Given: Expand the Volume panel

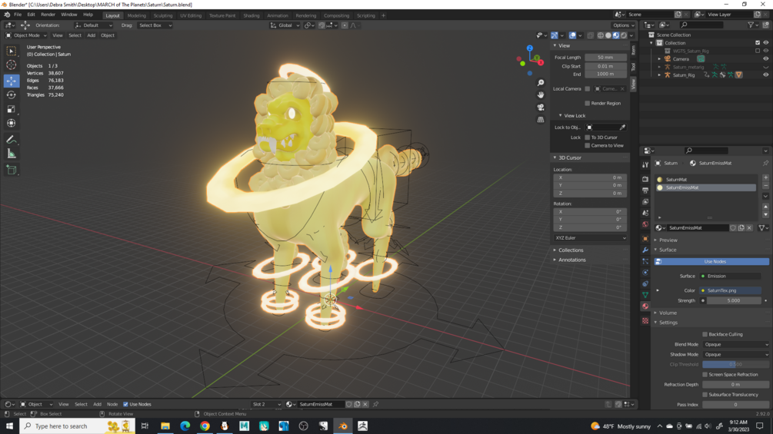Looking at the screenshot, I should click(668, 313).
